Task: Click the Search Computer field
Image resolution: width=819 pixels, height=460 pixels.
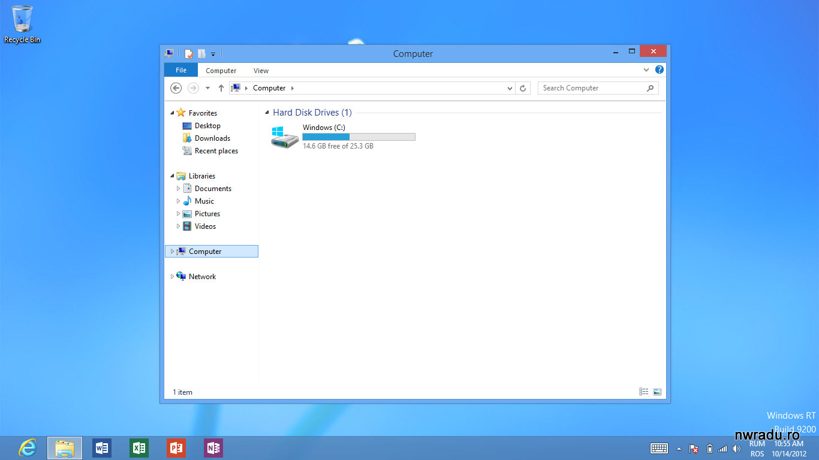Action: pos(592,88)
